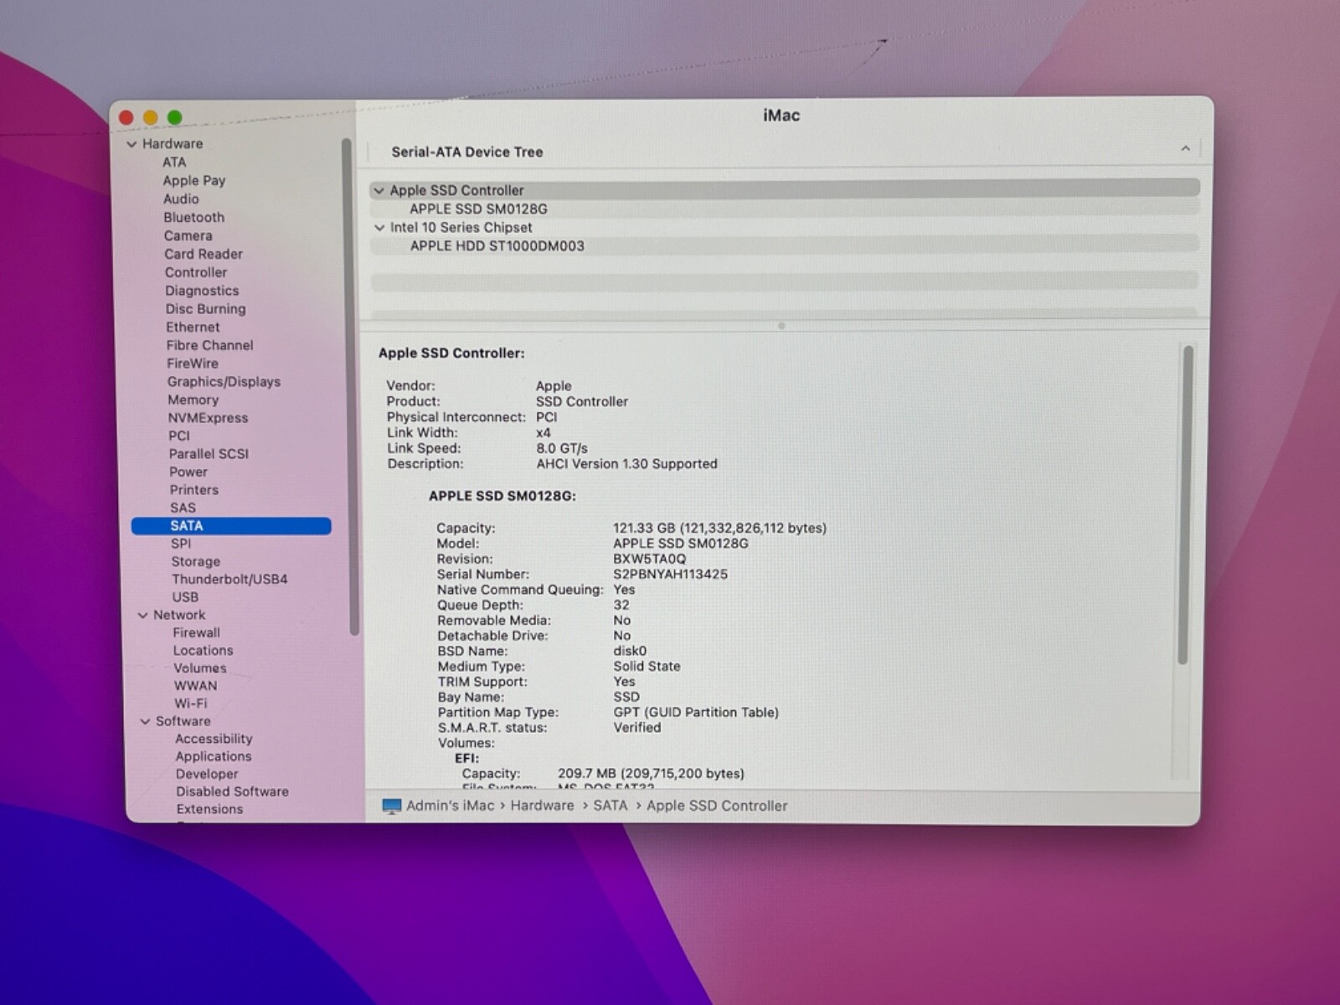Select Ethernet in the Hardware list
This screenshot has height=1005, width=1340.
tap(193, 327)
